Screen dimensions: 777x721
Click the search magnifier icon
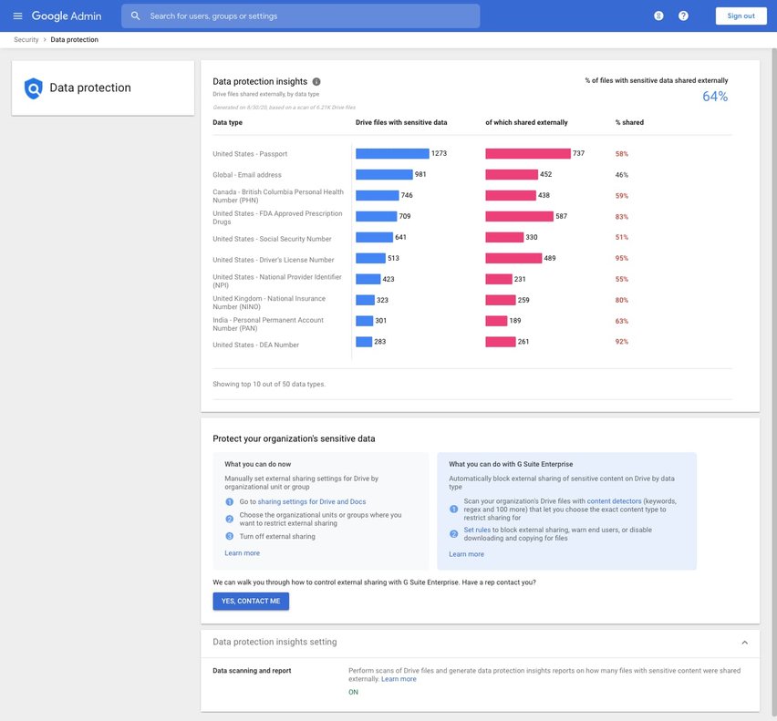[x=135, y=15]
